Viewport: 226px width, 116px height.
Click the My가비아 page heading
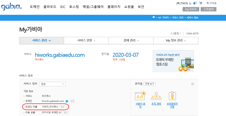[x=31, y=30]
